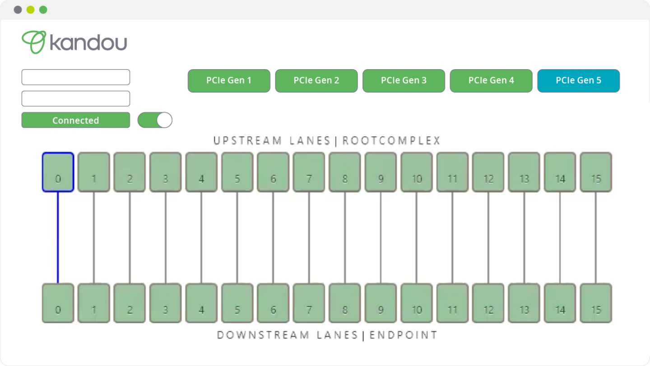Choose PCIe Gen 4 speed
This screenshot has height=366, width=650.
coord(491,80)
